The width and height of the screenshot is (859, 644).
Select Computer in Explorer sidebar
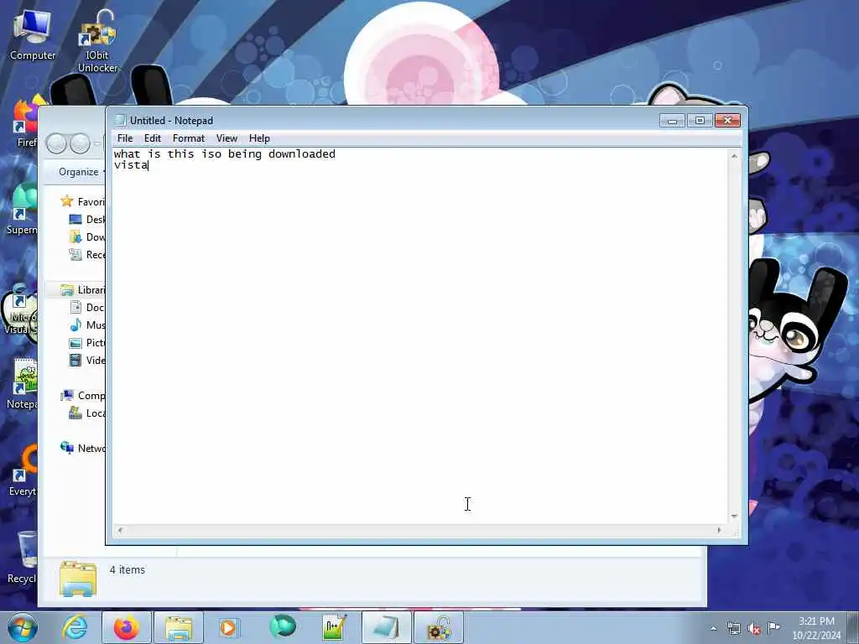(82, 396)
